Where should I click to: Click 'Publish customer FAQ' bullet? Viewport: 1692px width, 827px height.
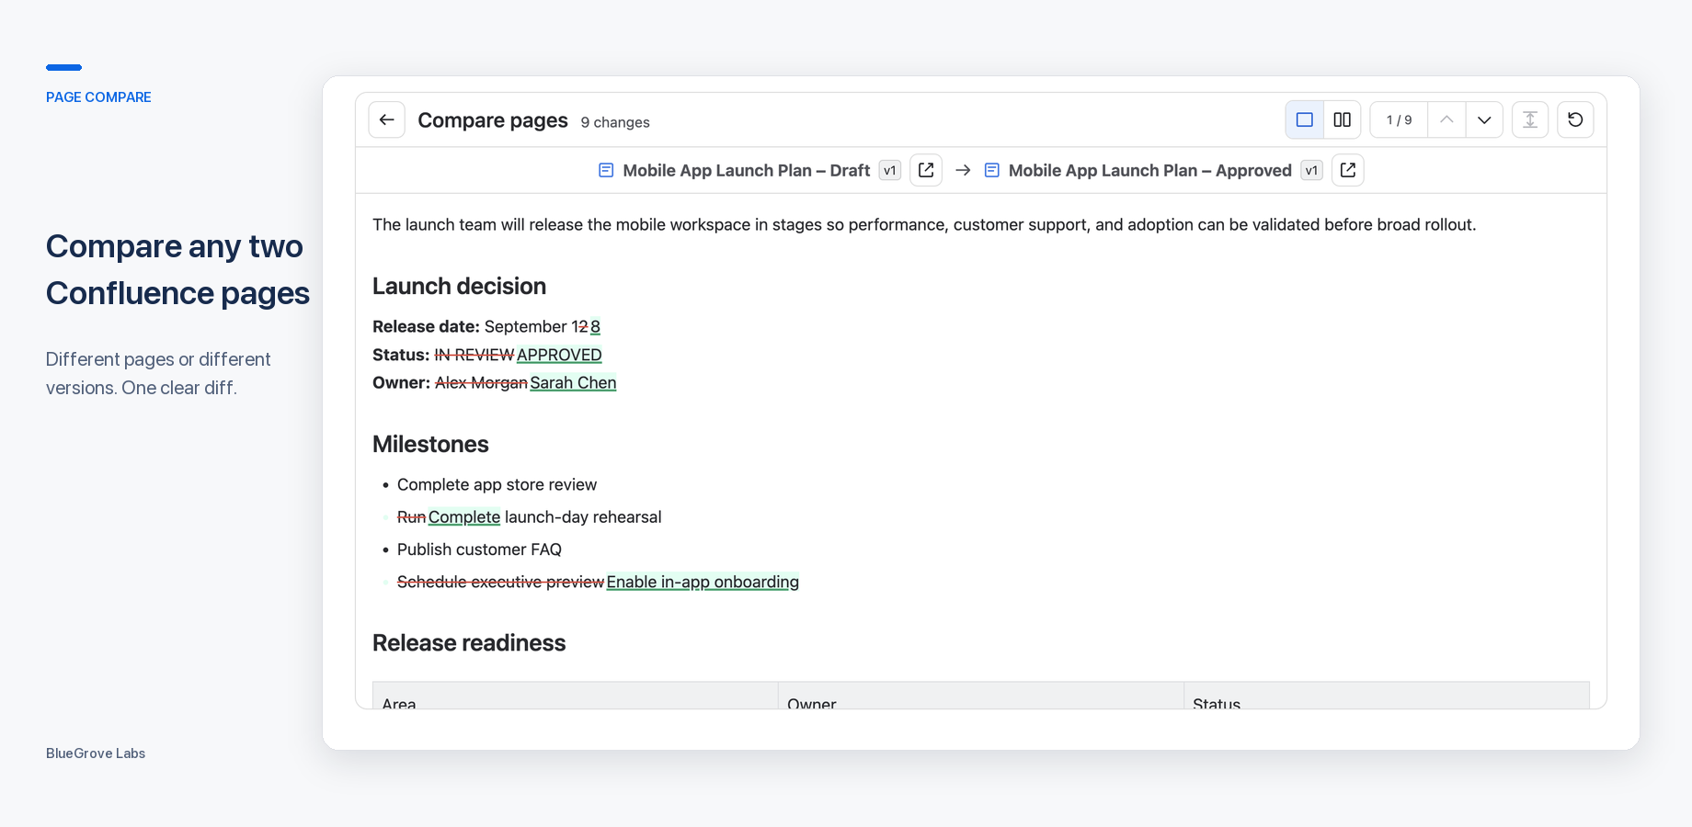pyautogui.click(x=479, y=549)
